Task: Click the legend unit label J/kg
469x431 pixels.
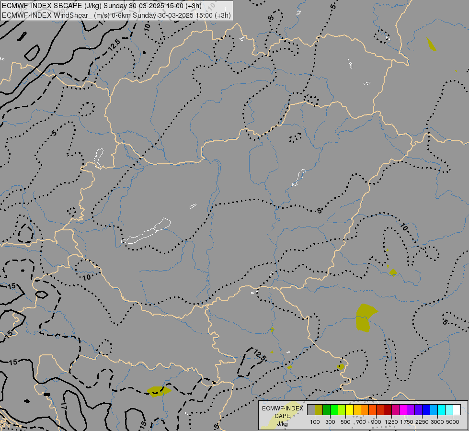Action: click(x=282, y=423)
